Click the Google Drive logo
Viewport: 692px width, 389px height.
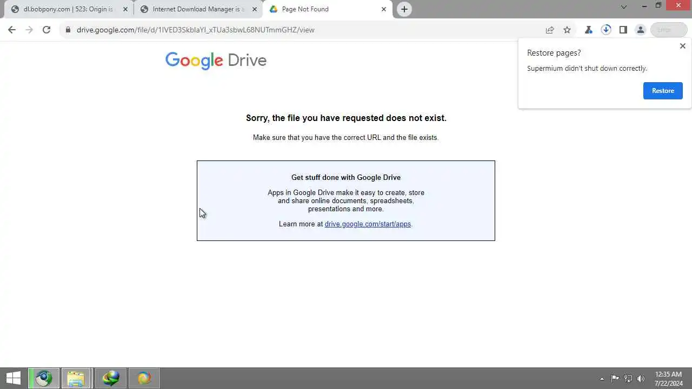pyautogui.click(x=216, y=61)
